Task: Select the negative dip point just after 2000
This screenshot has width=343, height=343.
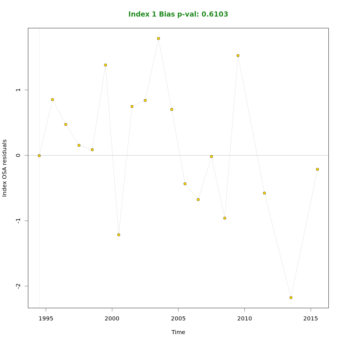Action: pyautogui.click(x=119, y=235)
